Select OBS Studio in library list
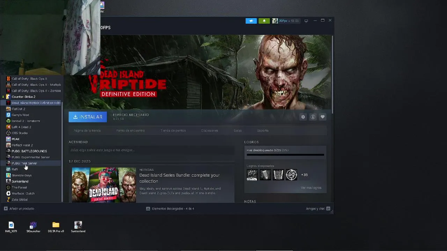This screenshot has height=251, width=447. click(20, 133)
